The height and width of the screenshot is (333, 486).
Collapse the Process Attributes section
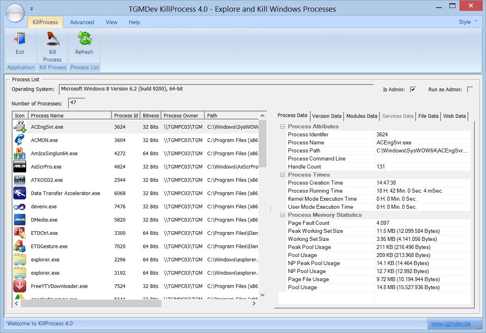282,126
